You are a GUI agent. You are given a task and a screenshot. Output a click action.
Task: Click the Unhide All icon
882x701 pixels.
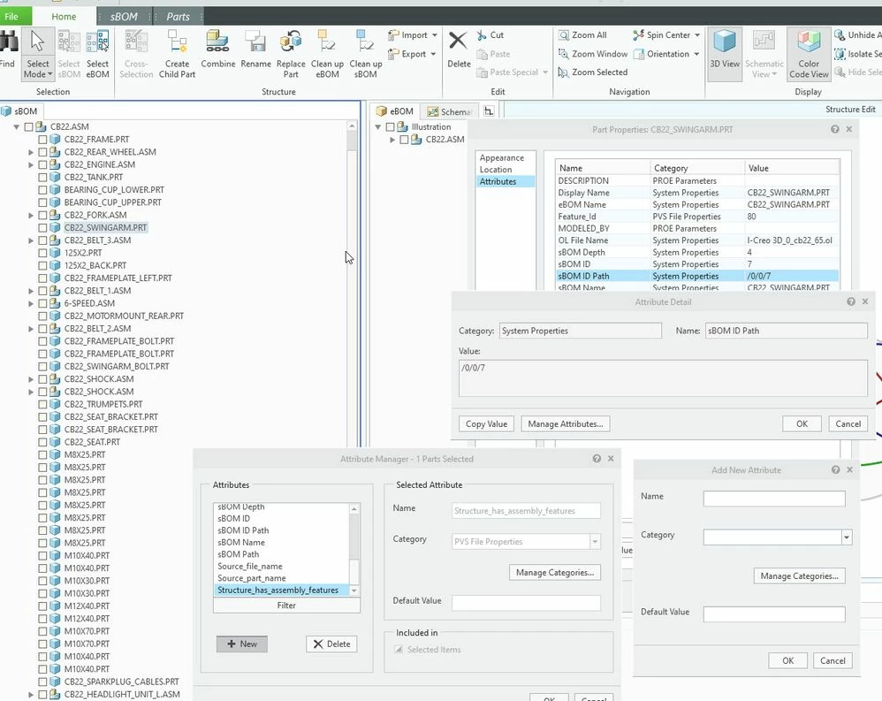840,35
